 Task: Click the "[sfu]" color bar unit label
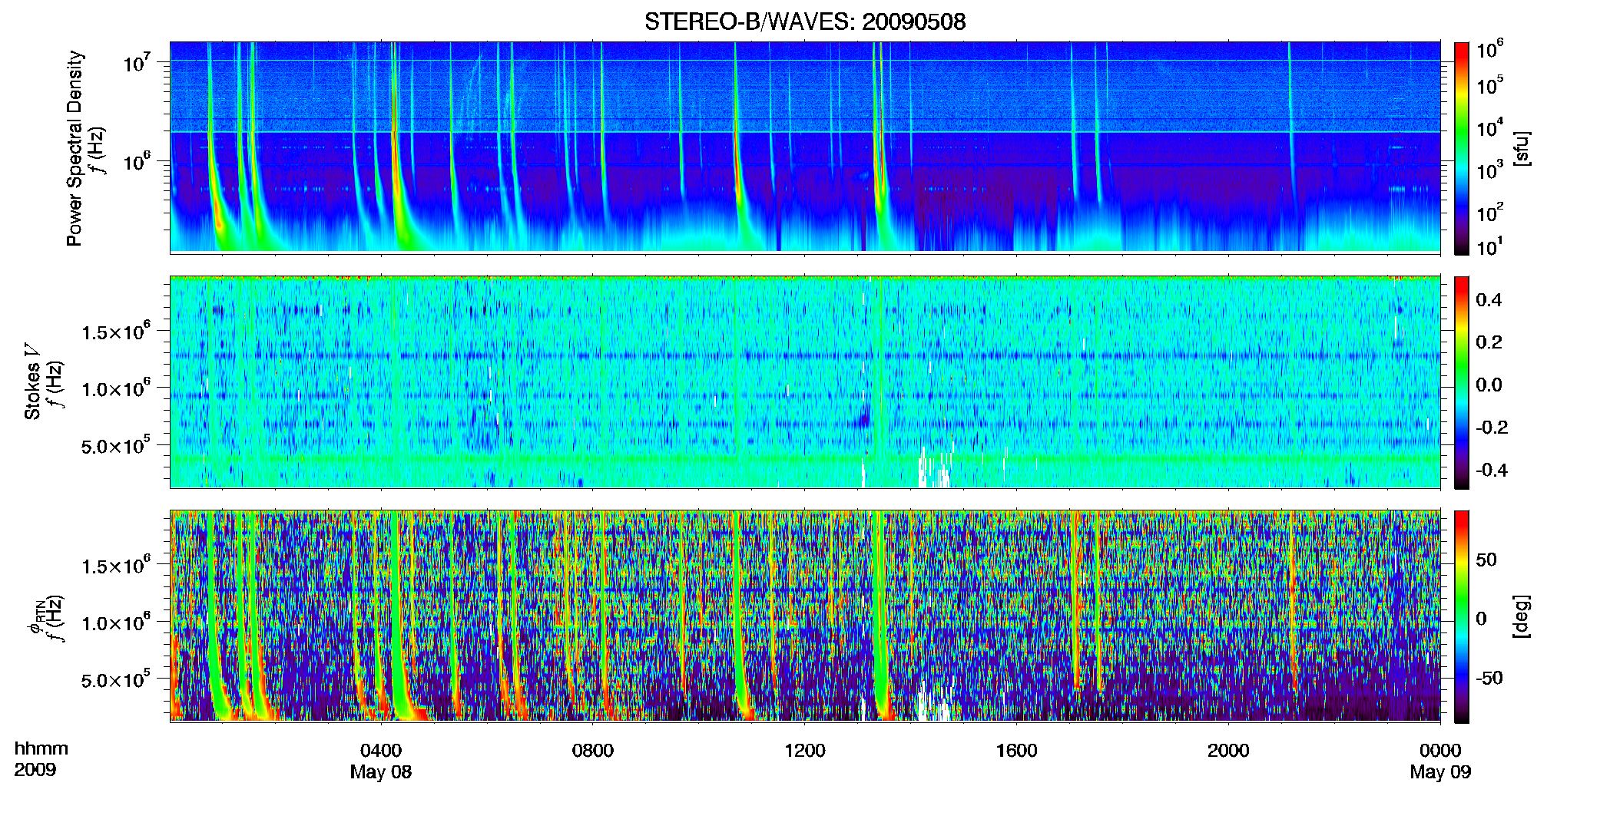tap(1522, 148)
